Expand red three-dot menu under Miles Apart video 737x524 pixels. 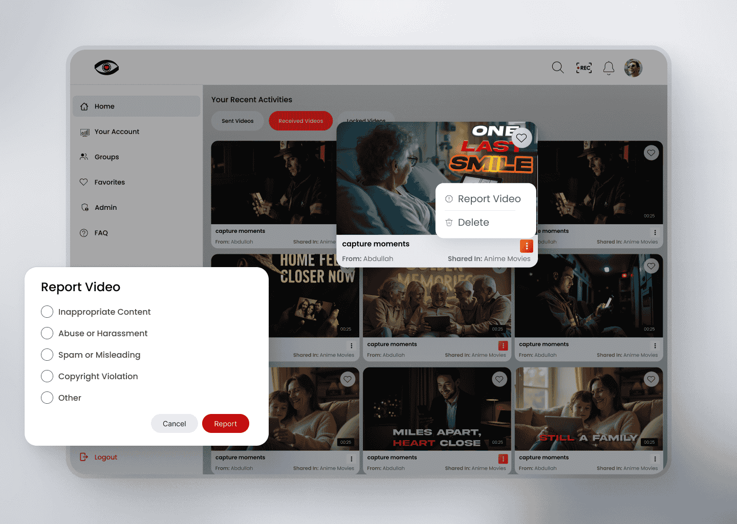click(x=503, y=459)
